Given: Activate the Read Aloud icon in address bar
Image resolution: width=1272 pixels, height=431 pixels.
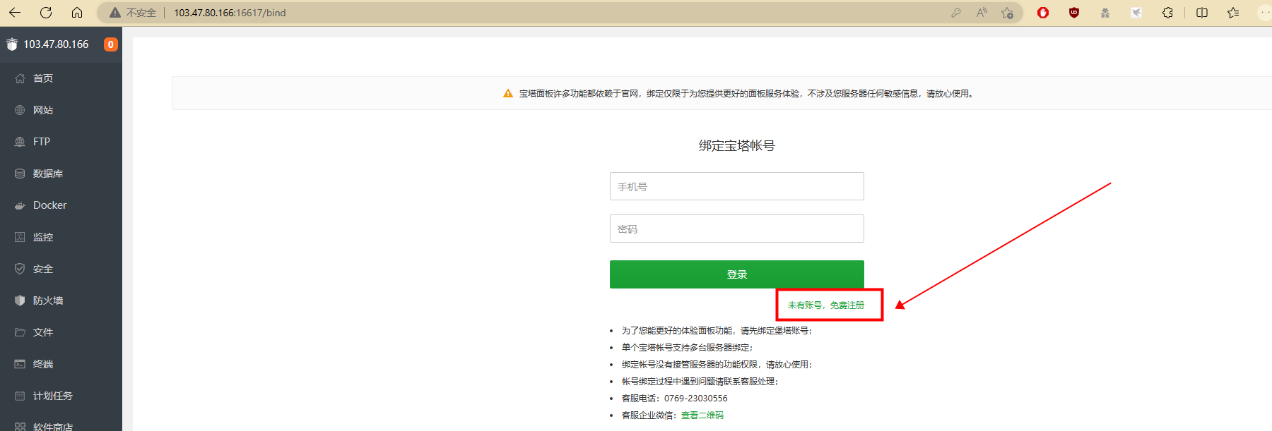Looking at the screenshot, I should 982,13.
